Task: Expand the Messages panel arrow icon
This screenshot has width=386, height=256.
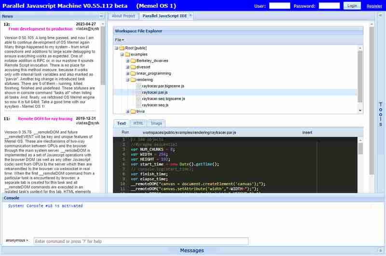Action: pos(380,250)
